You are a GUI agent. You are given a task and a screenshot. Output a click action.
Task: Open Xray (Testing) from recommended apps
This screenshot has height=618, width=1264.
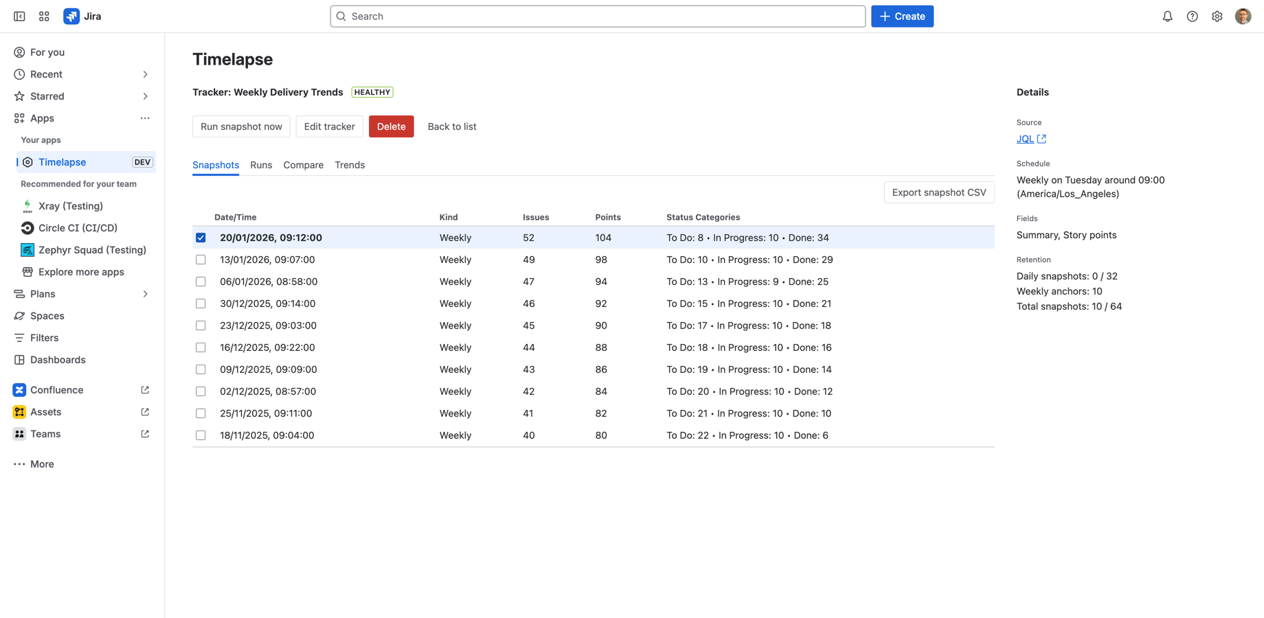(71, 206)
